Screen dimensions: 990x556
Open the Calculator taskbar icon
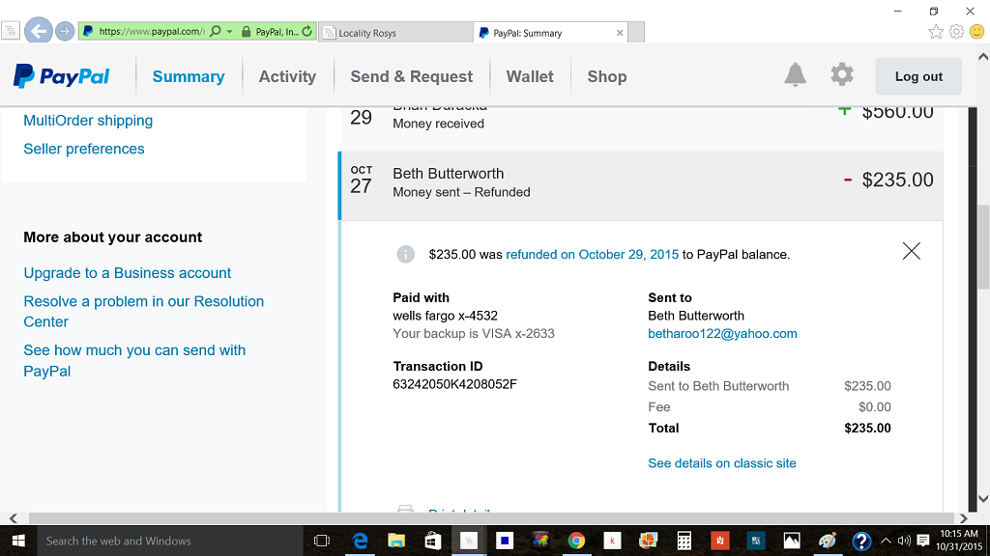[x=684, y=541]
